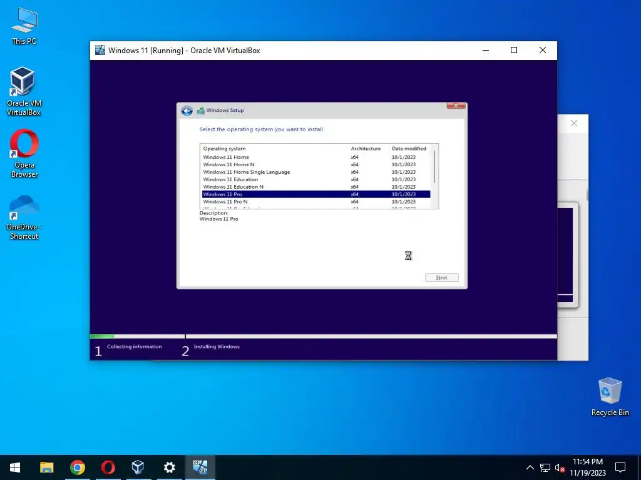The width and height of the screenshot is (641, 480).
Task: Minimize the Windows 11 VirtualBox window
Action: click(x=486, y=50)
